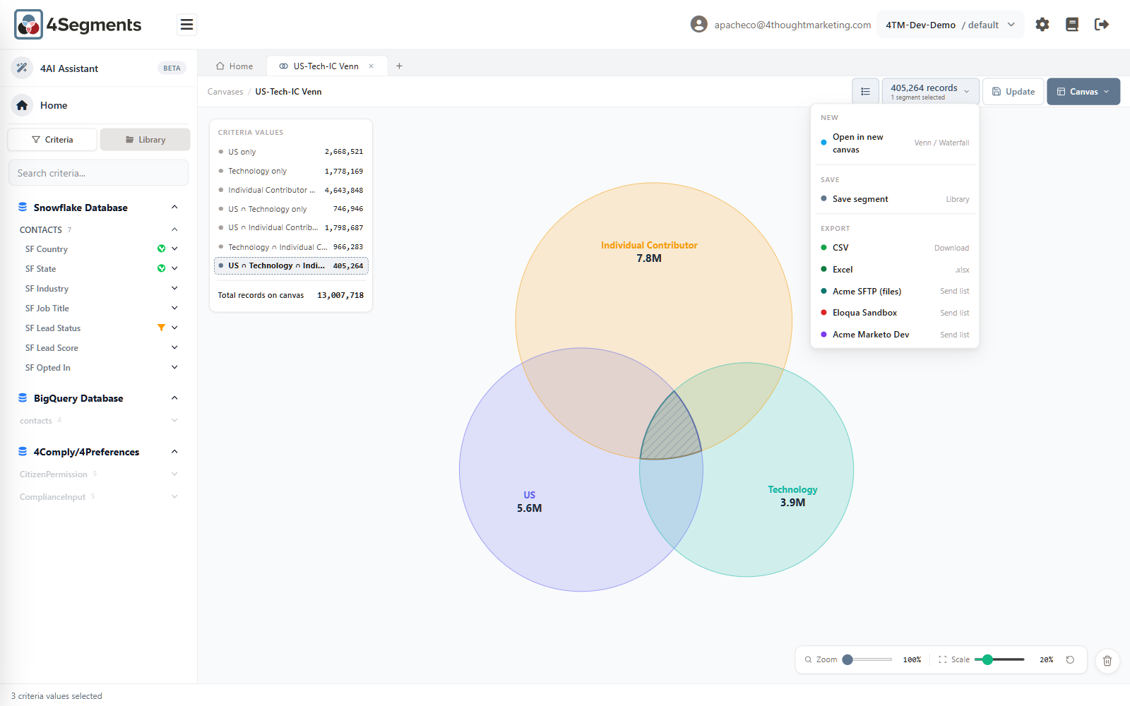Click the US 5.6M circle label

coord(529,501)
